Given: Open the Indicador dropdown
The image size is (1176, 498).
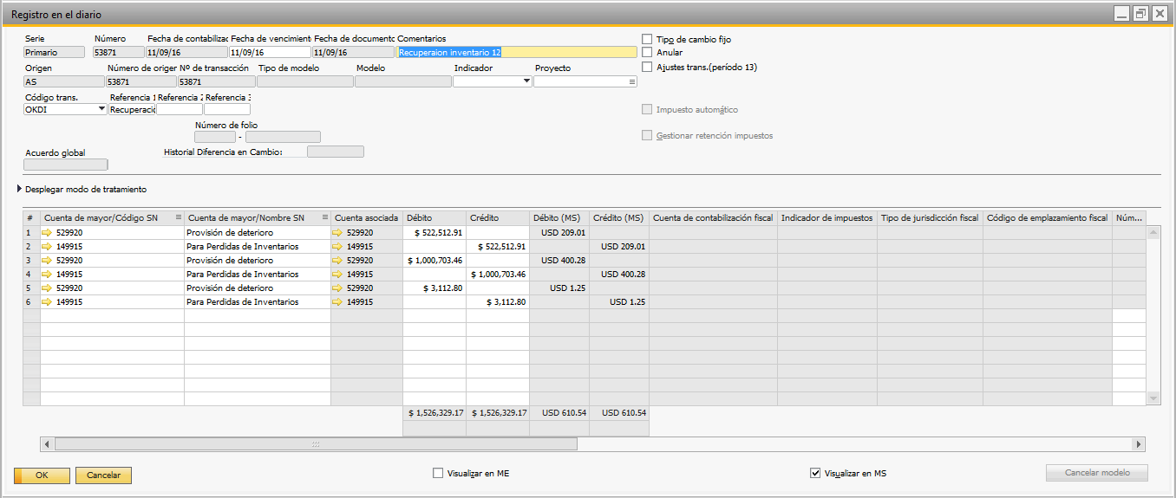Looking at the screenshot, I should [x=526, y=81].
